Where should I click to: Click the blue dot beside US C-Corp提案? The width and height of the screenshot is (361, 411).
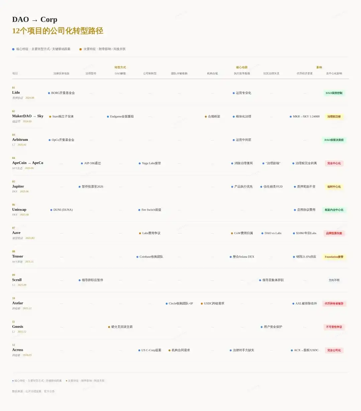click(x=139, y=350)
